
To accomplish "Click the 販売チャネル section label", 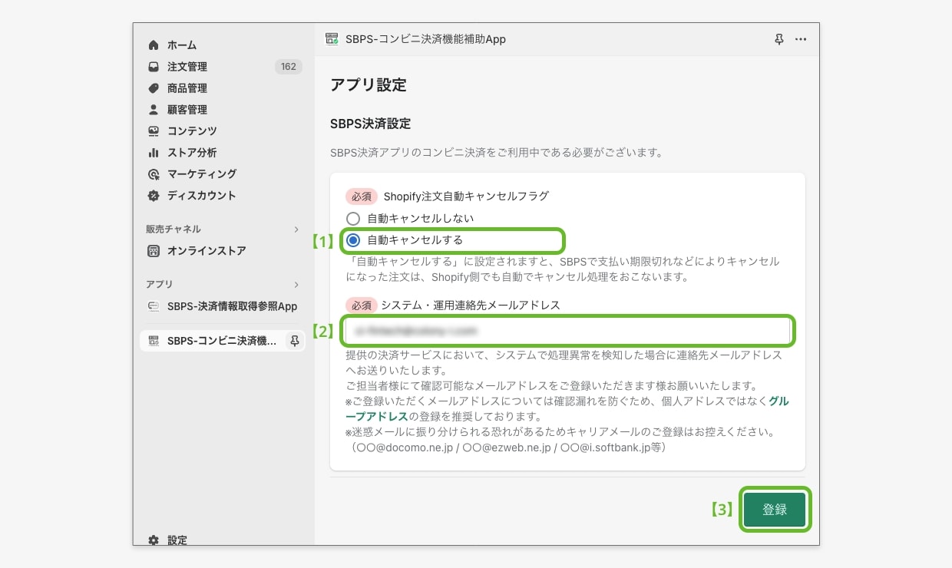I will pos(174,230).
